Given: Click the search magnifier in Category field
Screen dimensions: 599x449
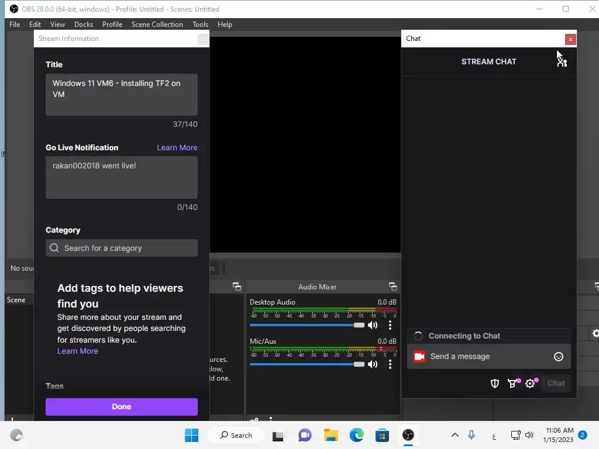Looking at the screenshot, I should [x=54, y=248].
